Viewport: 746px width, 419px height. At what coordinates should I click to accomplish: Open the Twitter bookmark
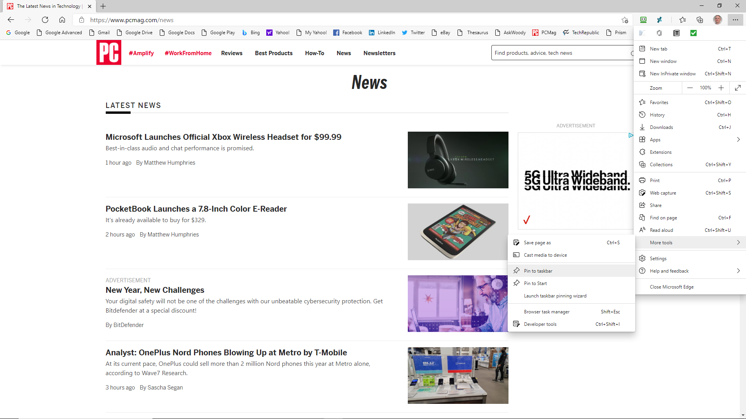pos(413,33)
